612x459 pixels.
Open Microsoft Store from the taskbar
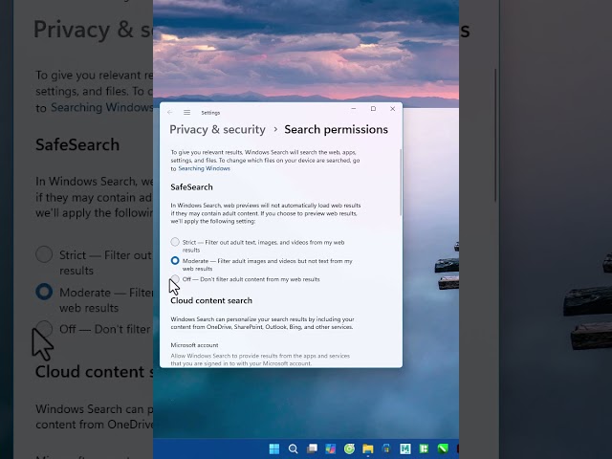pos(386,448)
